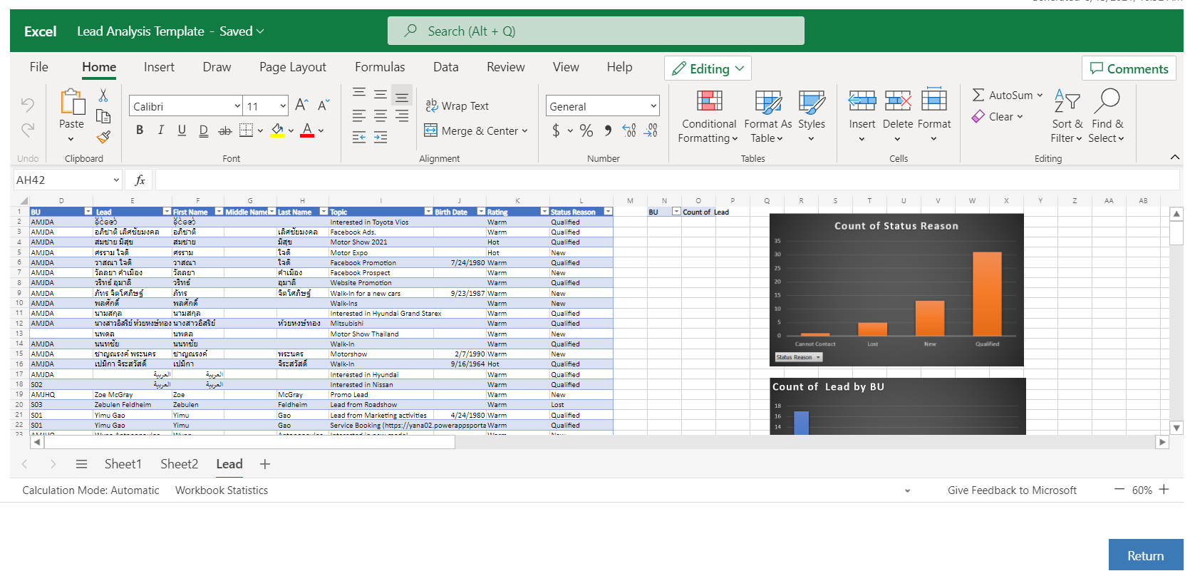The image size is (1190, 576).
Task: Click the Search box in title bar
Action: point(596,31)
